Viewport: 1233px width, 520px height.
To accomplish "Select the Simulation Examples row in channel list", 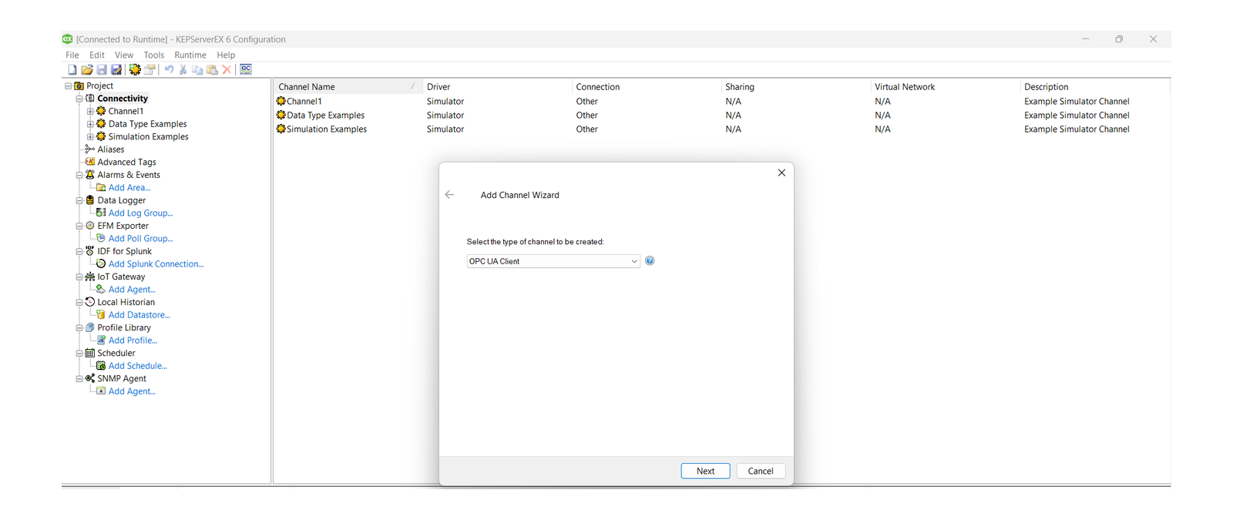I will tap(722, 129).
